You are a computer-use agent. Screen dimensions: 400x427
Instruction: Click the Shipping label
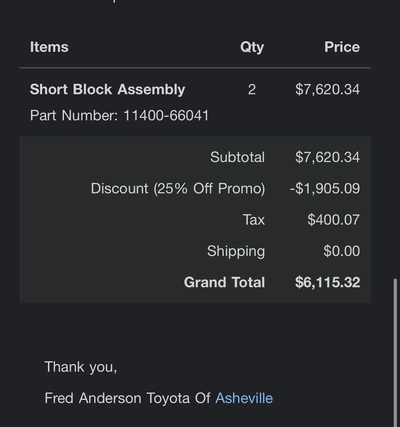(236, 251)
